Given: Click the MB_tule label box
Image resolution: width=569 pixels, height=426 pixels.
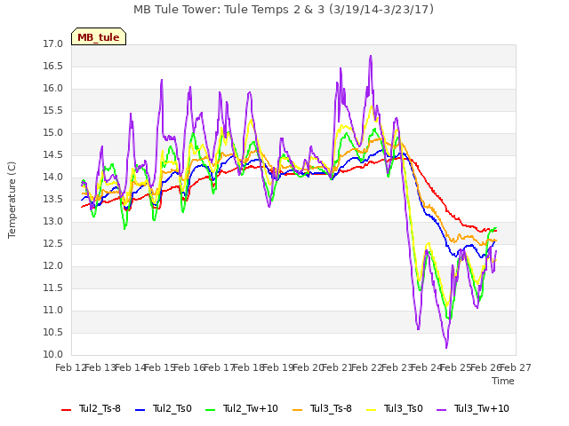Looking at the screenshot, I should pos(99,36).
